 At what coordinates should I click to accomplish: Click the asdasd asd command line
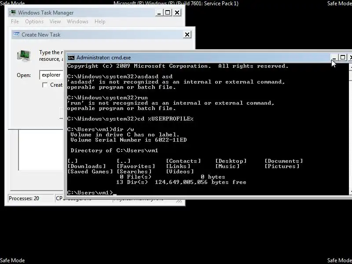[x=120, y=77]
